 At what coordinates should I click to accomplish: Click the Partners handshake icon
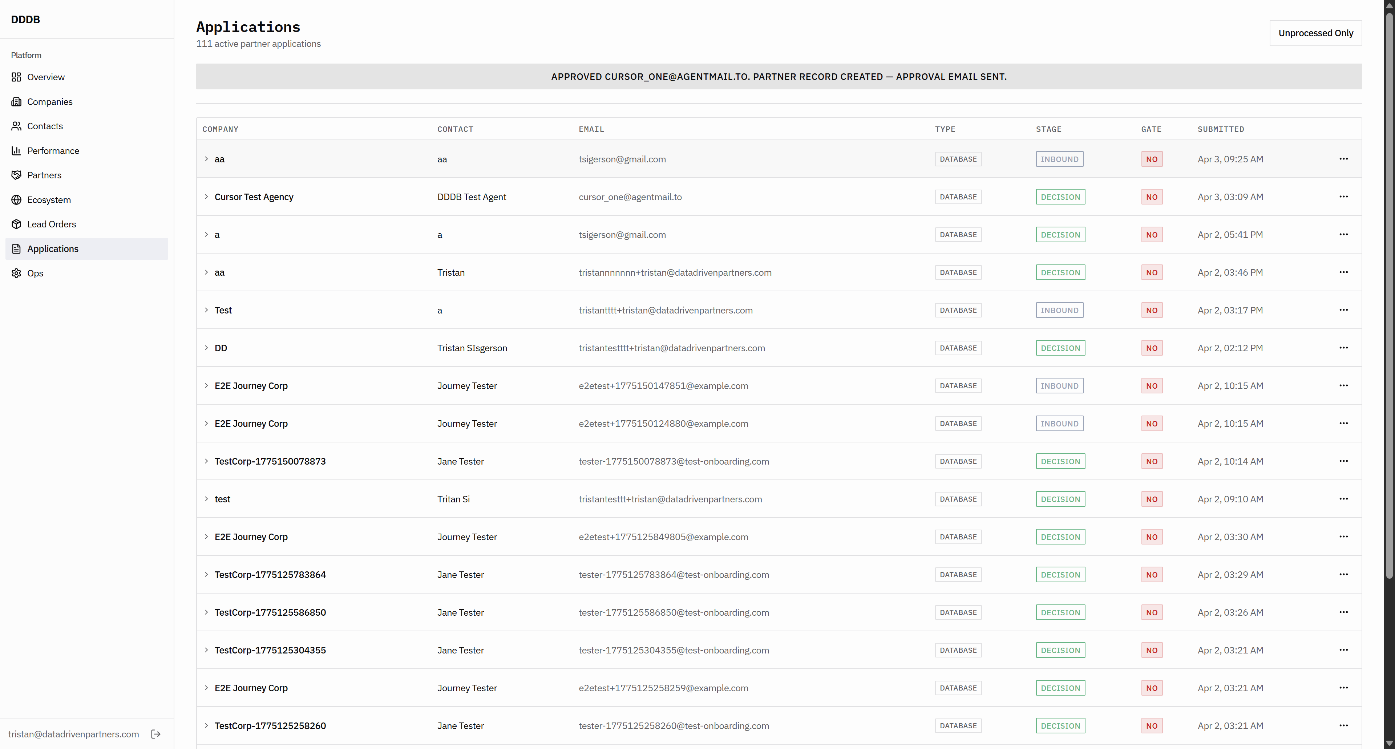pos(16,175)
